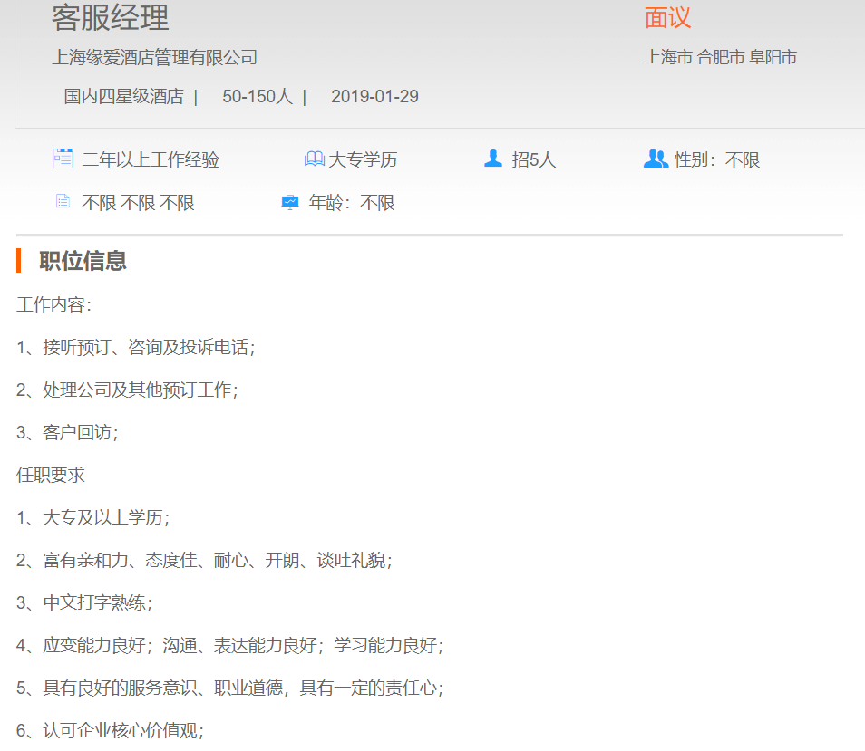Open company page 上海缘爱酒店管理有限公司
865x751 pixels.
click(154, 58)
